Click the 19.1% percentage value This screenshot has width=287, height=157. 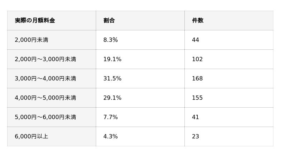pos(112,59)
